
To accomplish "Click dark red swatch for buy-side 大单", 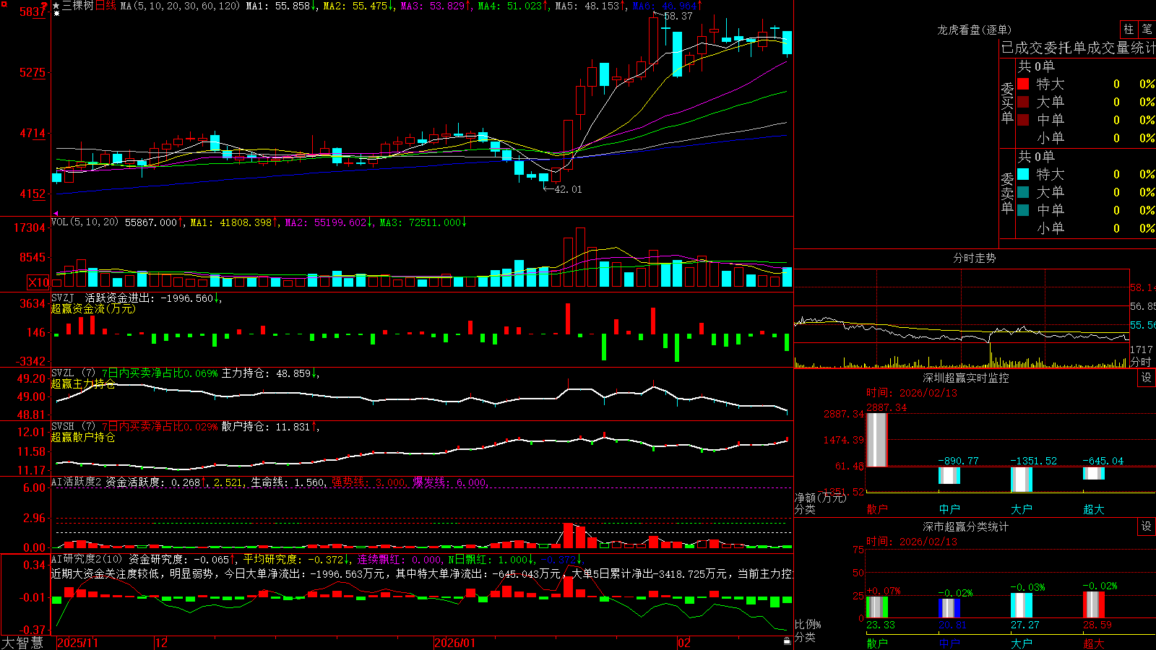I will coord(1023,102).
